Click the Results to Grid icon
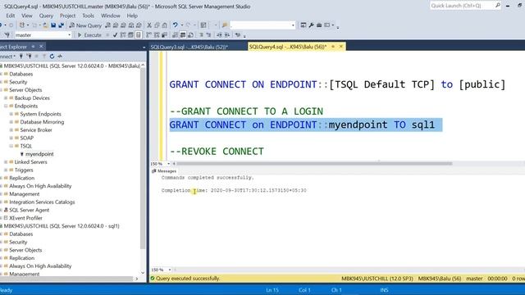 pyautogui.click(x=183, y=34)
